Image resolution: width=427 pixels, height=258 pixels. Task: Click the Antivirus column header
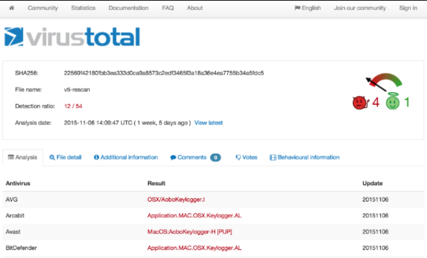pyautogui.click(x=18, y=183)
